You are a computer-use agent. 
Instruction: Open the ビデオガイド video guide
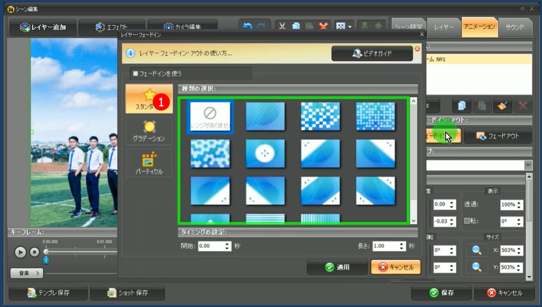pos(372,54)
